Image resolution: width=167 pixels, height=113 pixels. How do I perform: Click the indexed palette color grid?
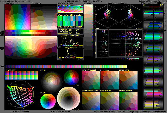[x=70, y=10]
